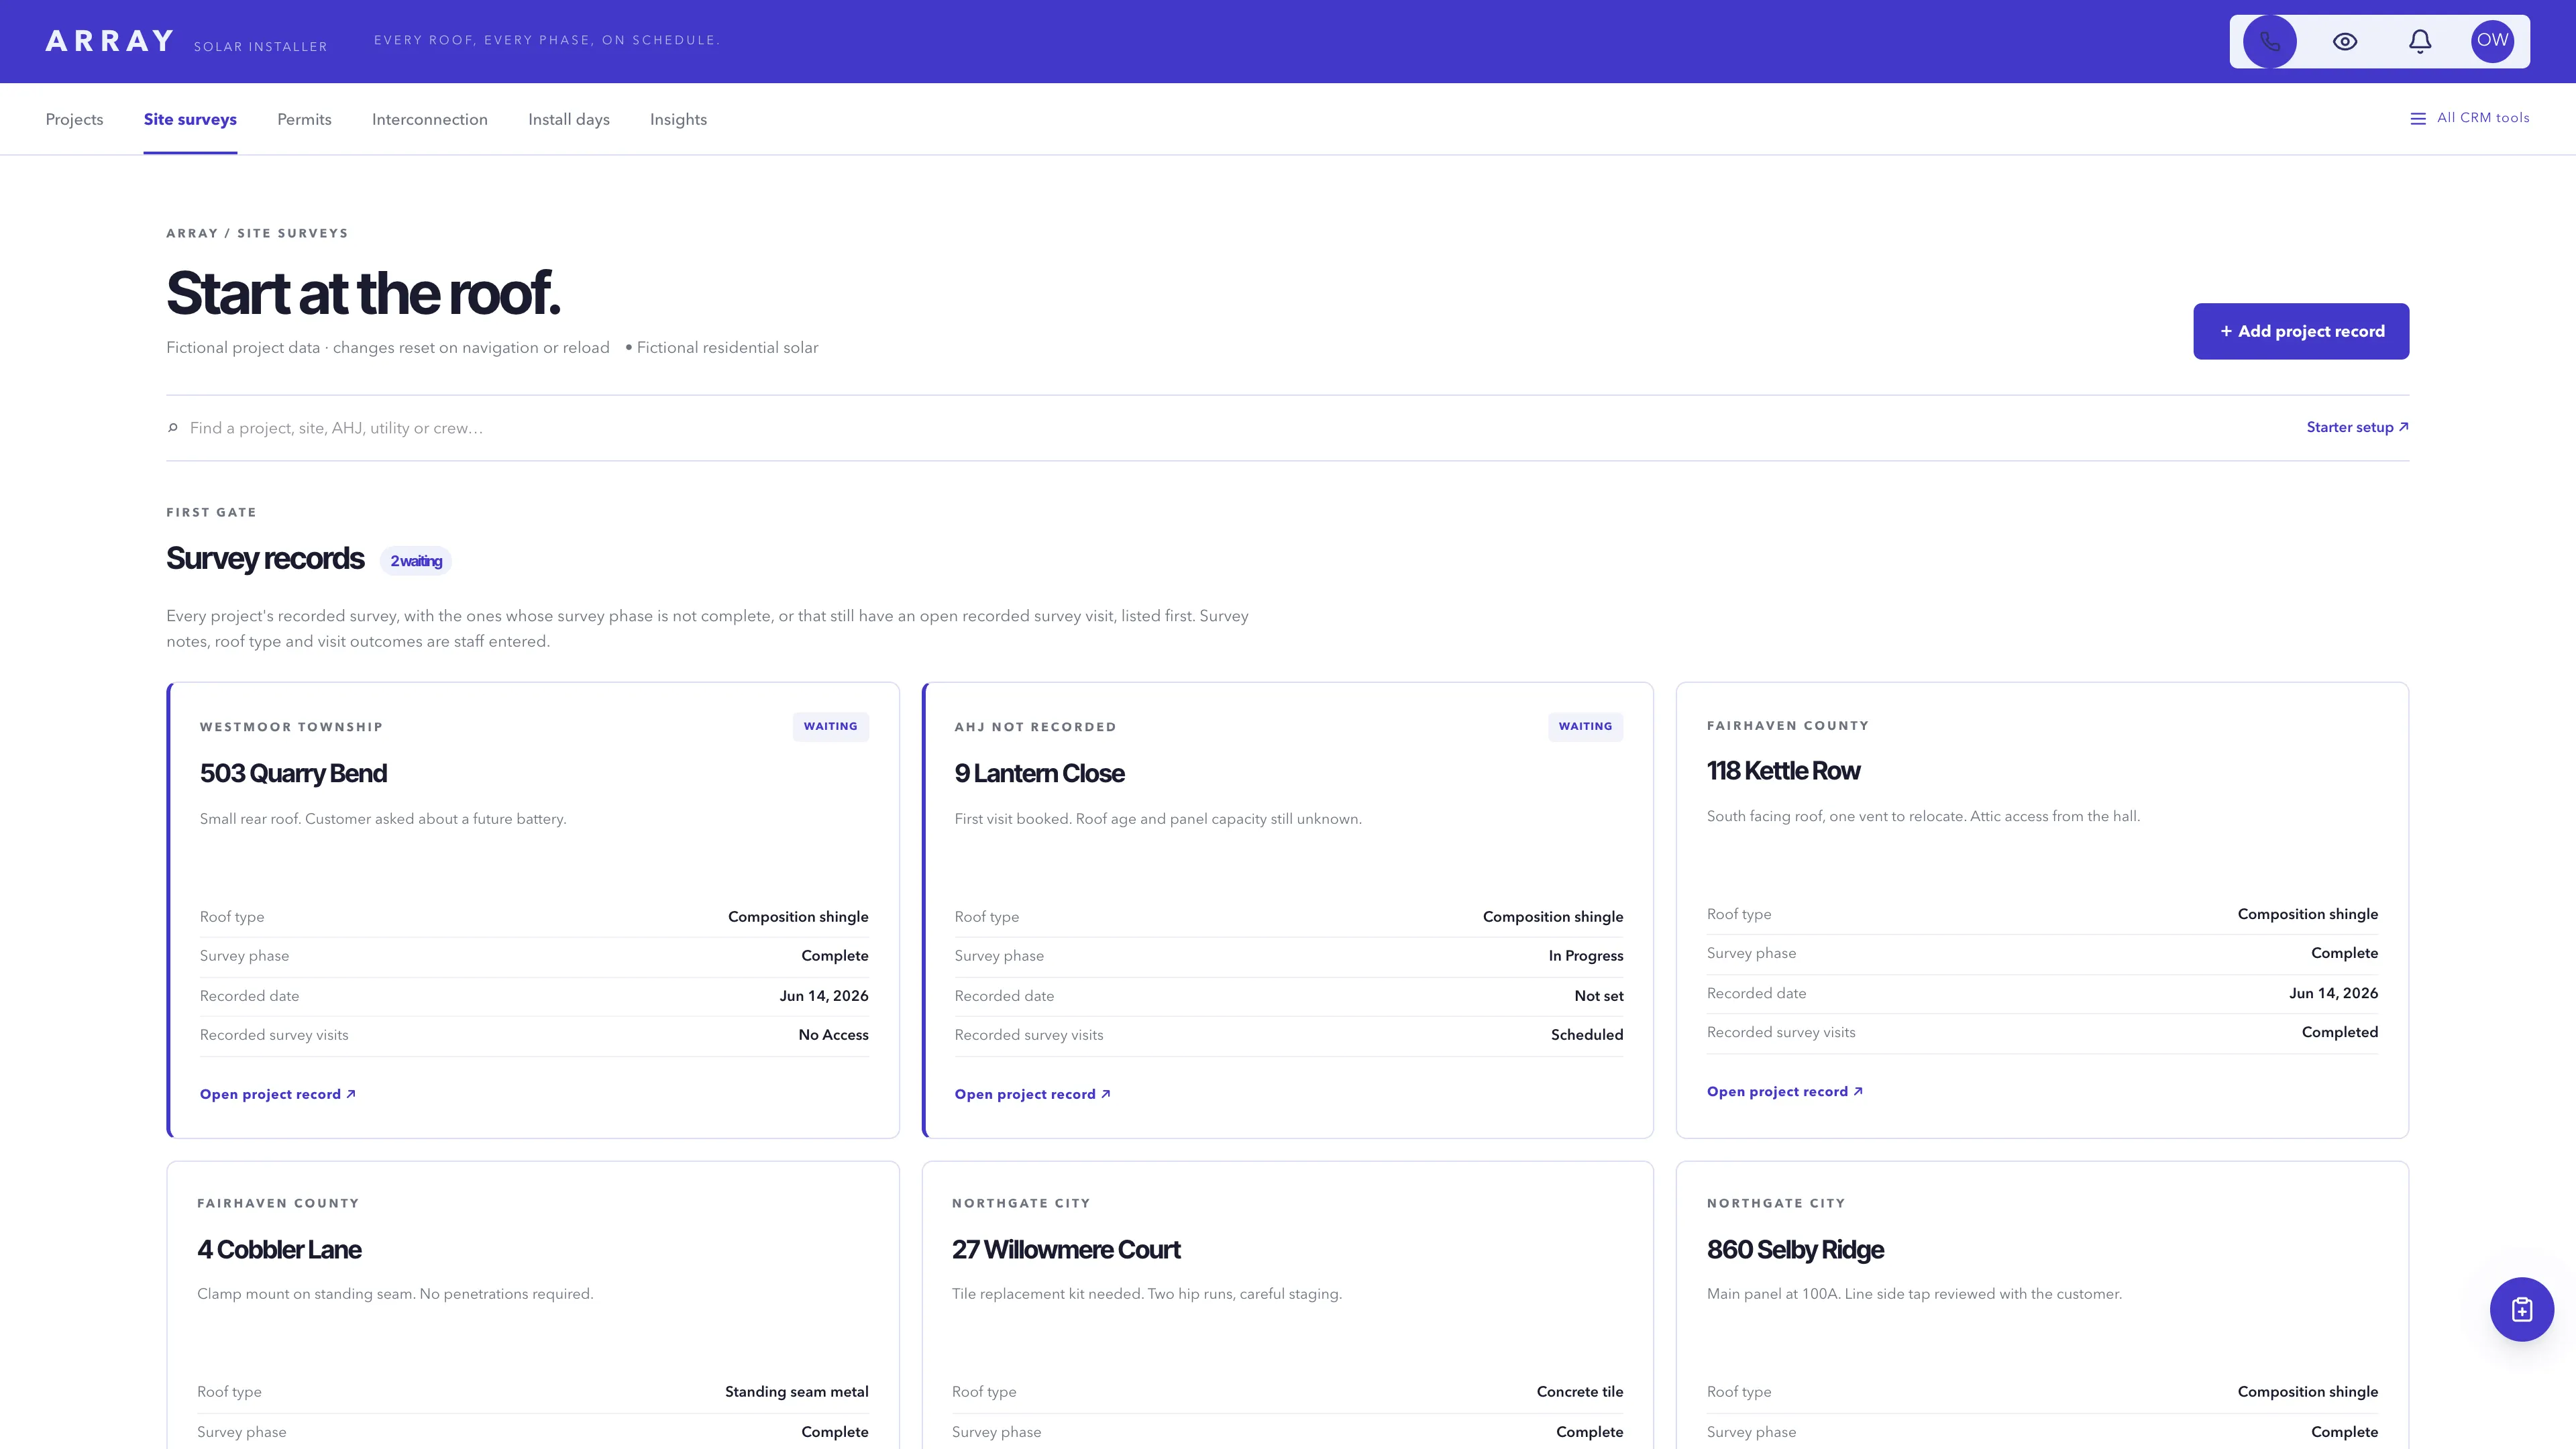Image resolution: width=2576 pixels, height=1449 pixels.
Task: Select the 27 Willowmere Court card title
Action: tap(1066, 1250)
